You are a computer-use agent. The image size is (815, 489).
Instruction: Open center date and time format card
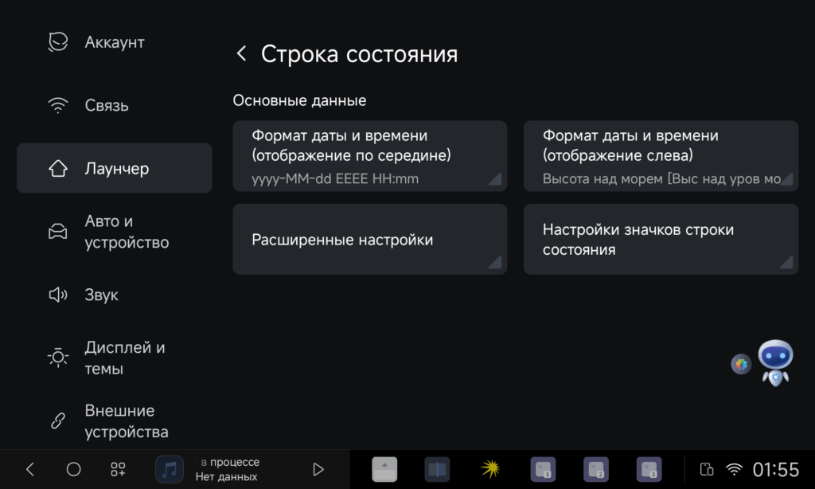point(369,156)
